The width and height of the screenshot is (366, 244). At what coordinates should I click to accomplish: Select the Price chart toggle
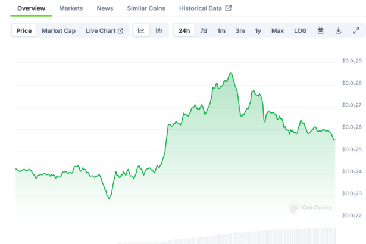click(24, 30)
